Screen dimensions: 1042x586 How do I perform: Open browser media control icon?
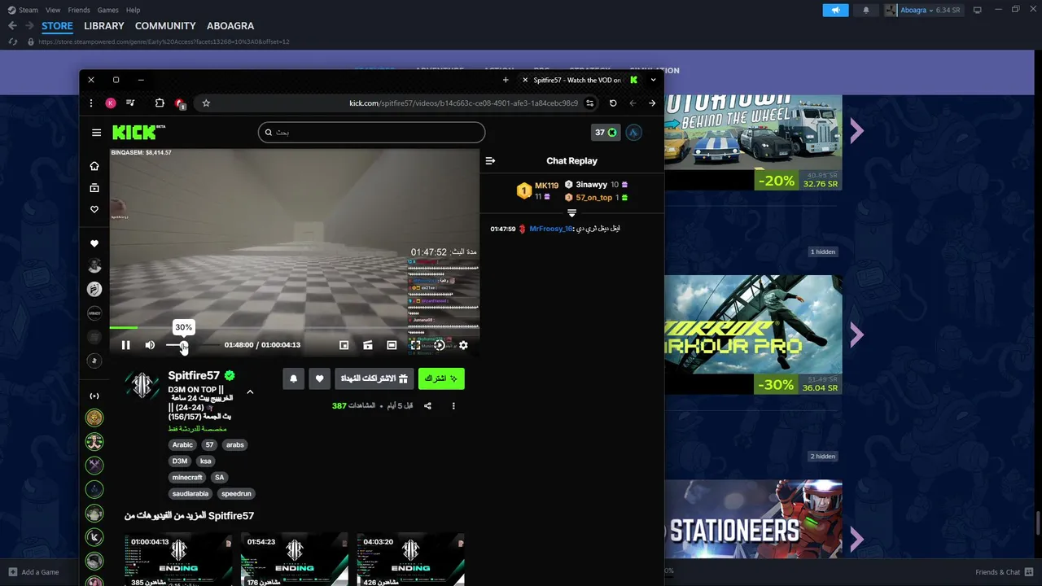130,103
